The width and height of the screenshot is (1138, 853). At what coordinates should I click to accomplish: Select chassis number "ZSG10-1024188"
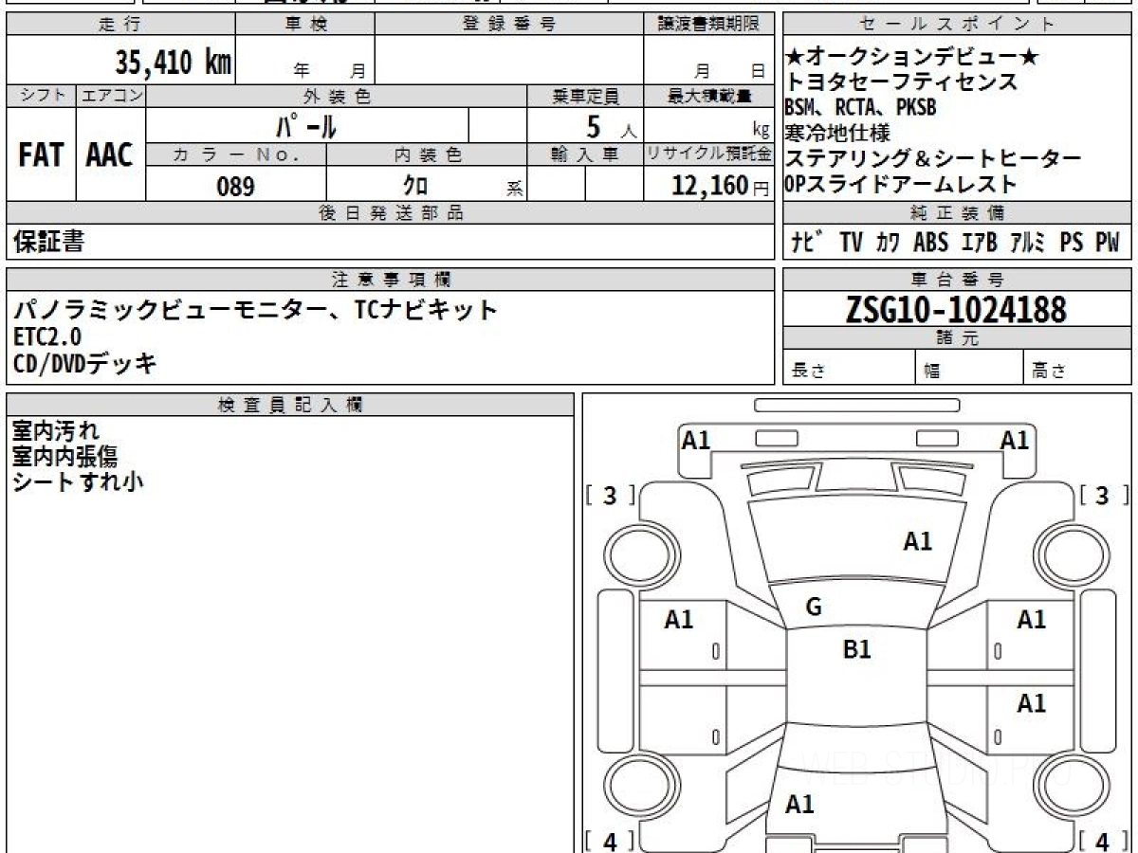(x=956, y=309)
